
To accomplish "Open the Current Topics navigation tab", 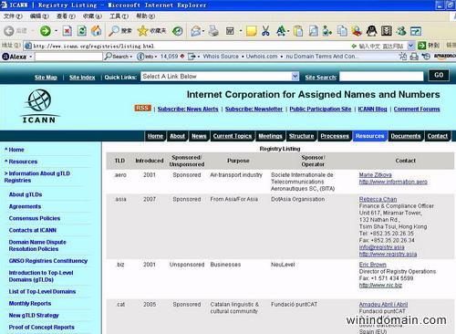I will point(233,136).
